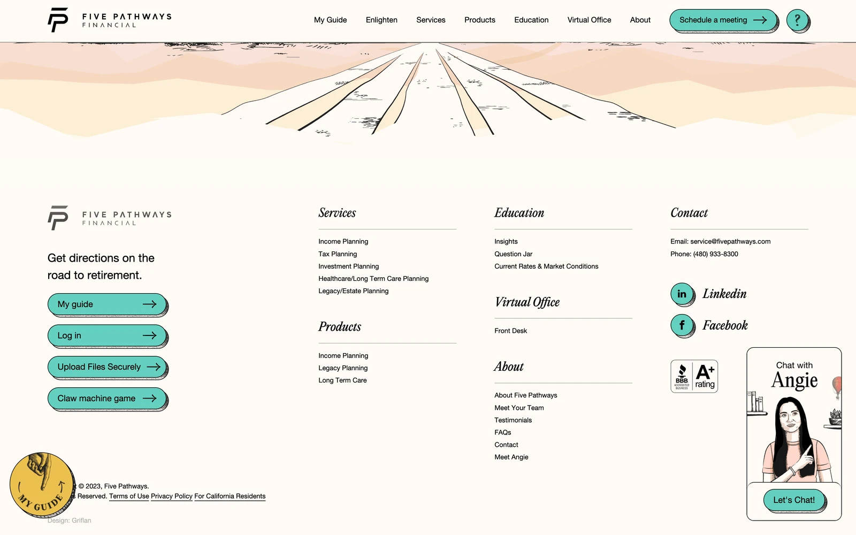This screenshot has height=535, width=856.
Task: Open the Long Term Care product link
Action: click(x=342, y=380)
